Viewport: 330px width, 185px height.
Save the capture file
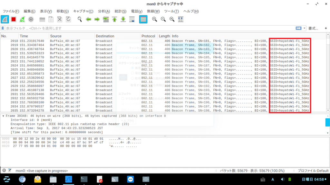click(51, 19)
